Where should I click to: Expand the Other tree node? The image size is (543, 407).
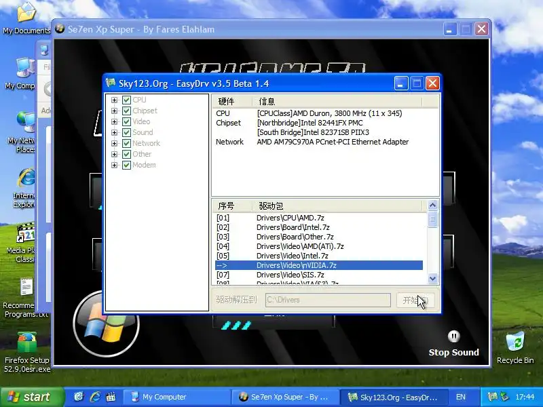pos(114,155)
